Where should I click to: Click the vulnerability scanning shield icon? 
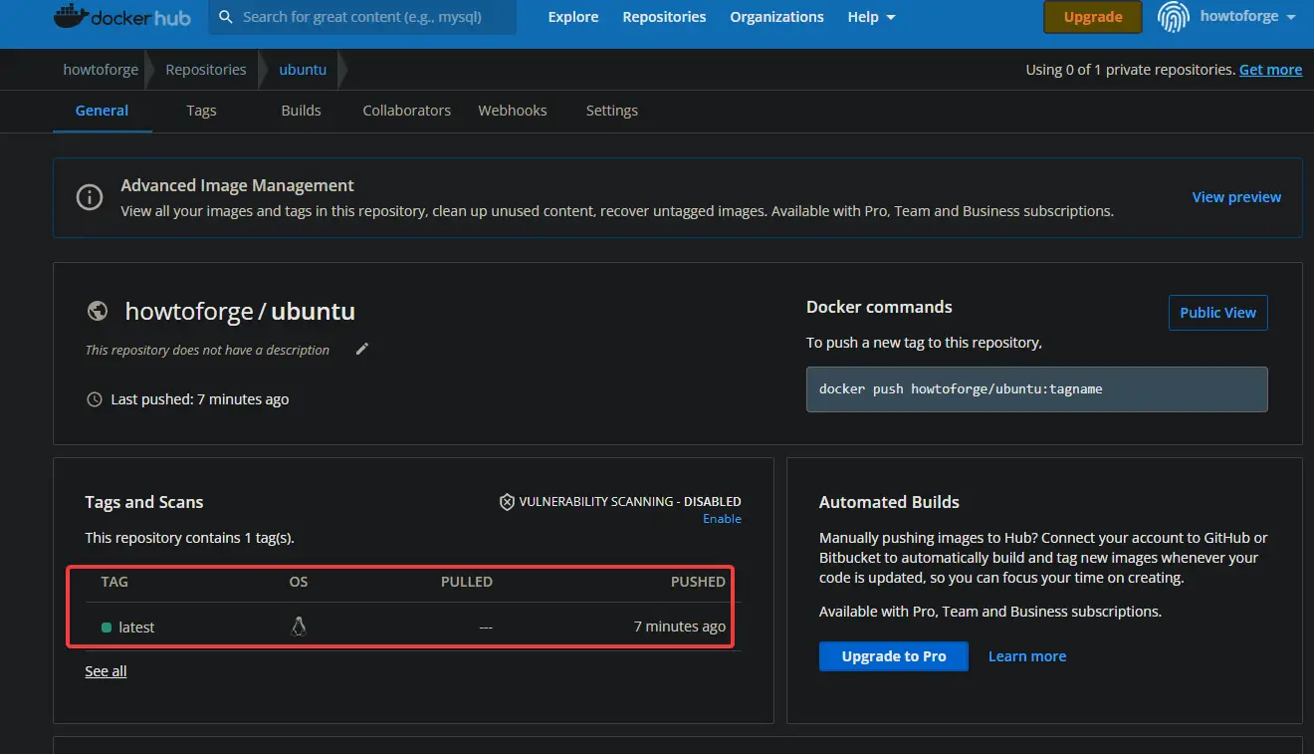[x=507, y=501]
